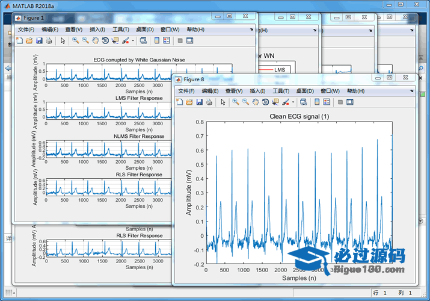Viewport: 430px width, 301px height.
Task: Click the 行 1 status bar field
Action: tap(380, 293)
